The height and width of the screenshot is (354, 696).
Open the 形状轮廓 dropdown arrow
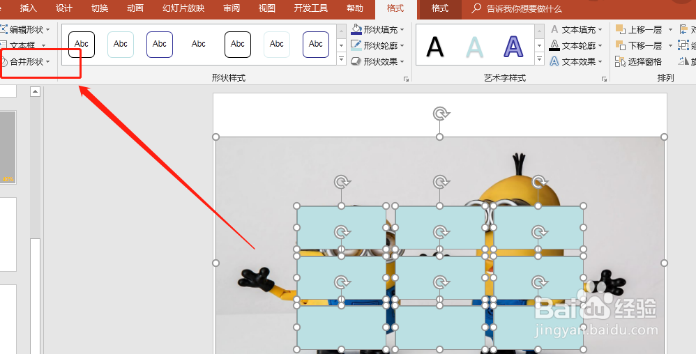(402, 46)
